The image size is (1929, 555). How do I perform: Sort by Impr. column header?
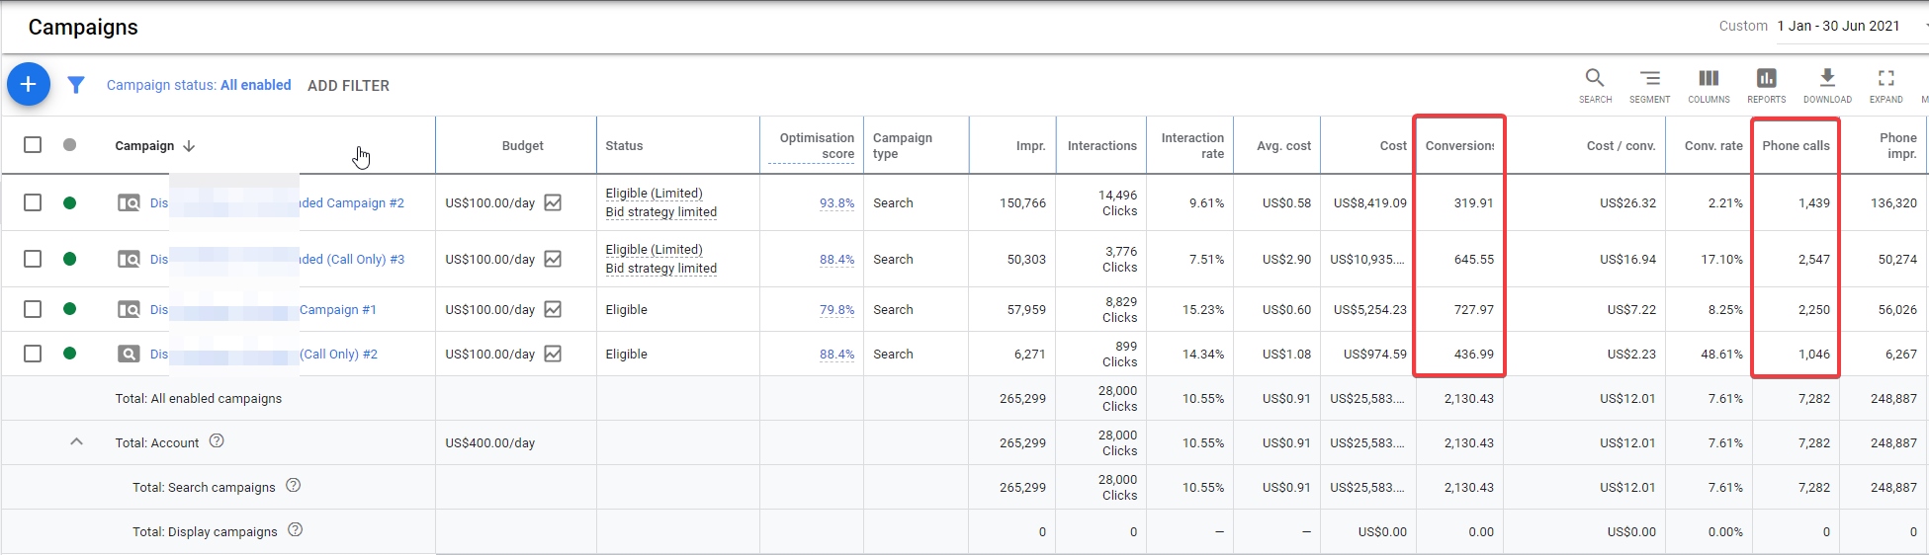(x=1030, y=145)
